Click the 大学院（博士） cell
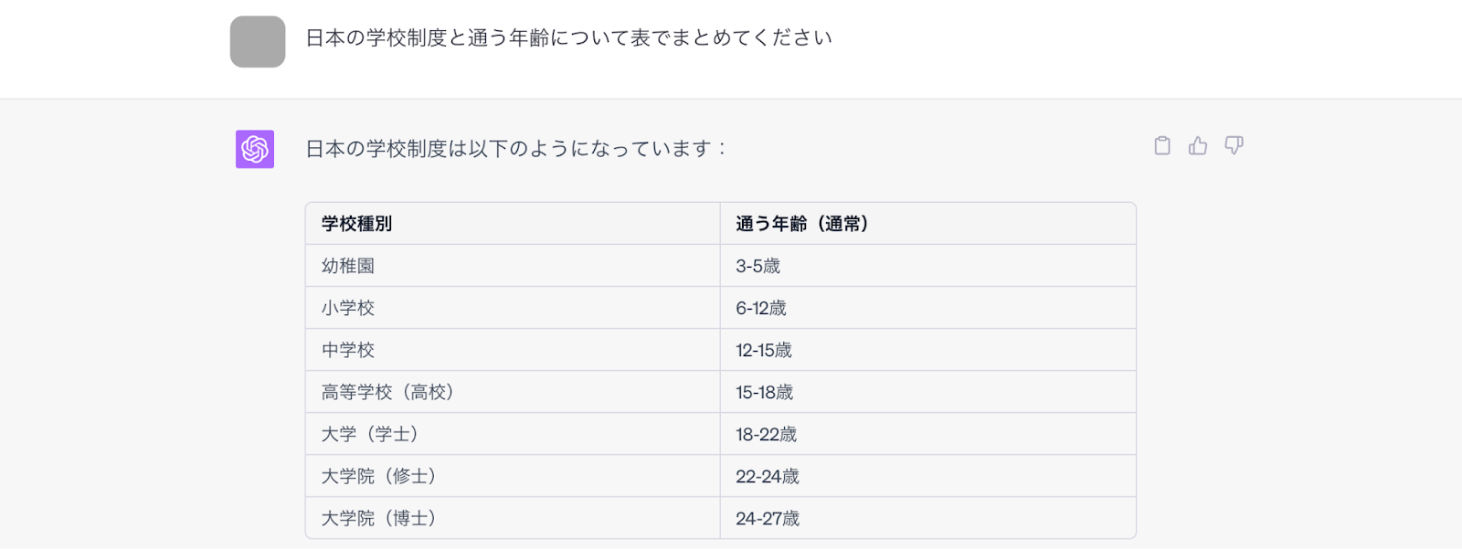This screenshot has width=1462, height=550. point(378,518)
